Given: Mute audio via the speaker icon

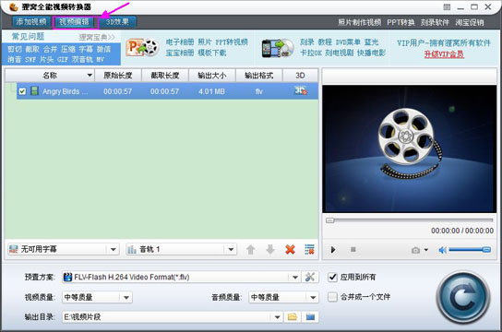Looking at the screenshot, I should tap(442, 250).
